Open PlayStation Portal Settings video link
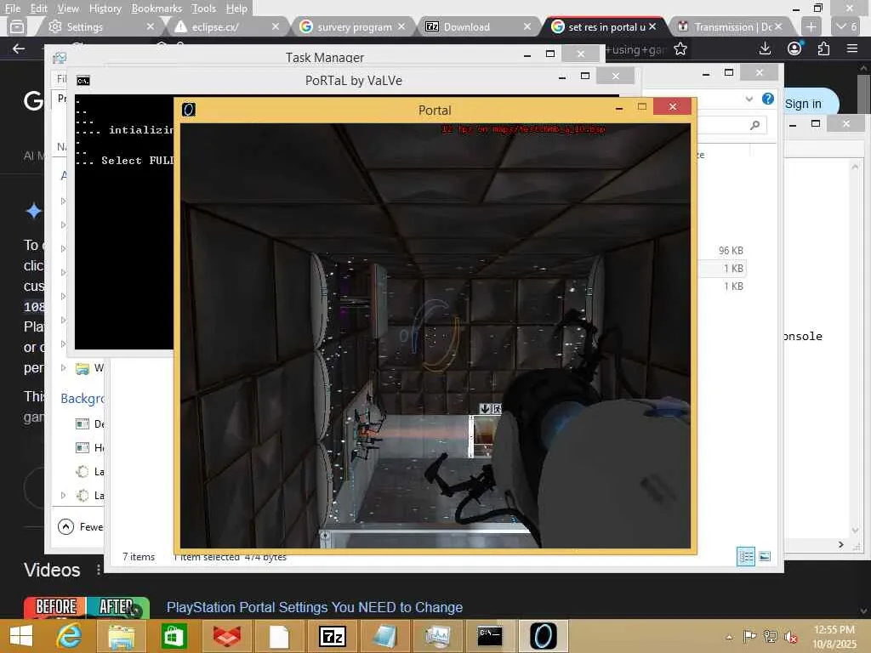This screenshot has width=871, height=653. point(315,607)
